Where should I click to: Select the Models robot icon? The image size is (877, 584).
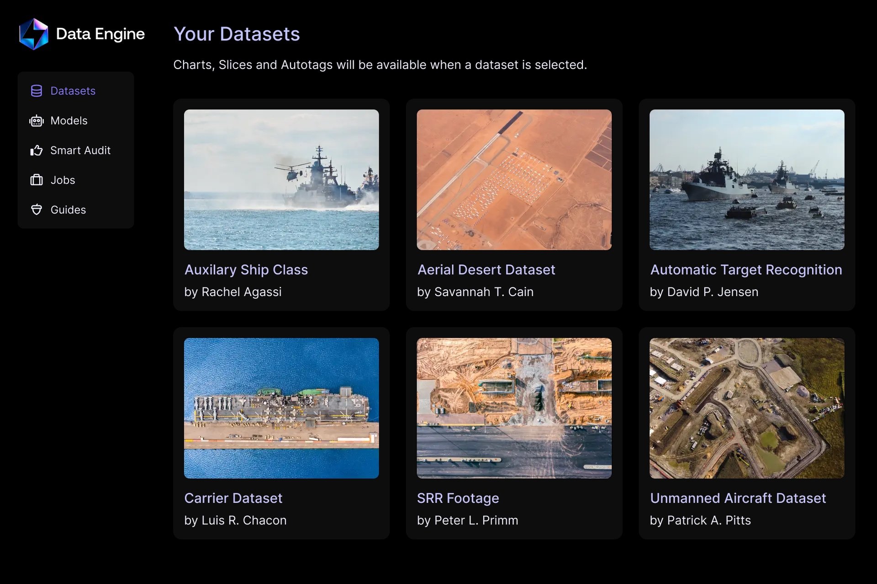coord(37,120)
